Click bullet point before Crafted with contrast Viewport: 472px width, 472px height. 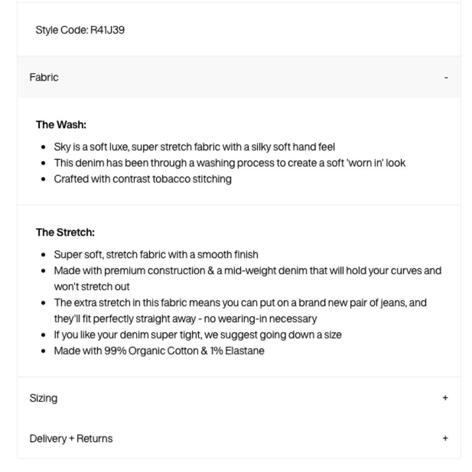[x=43, y=179]
